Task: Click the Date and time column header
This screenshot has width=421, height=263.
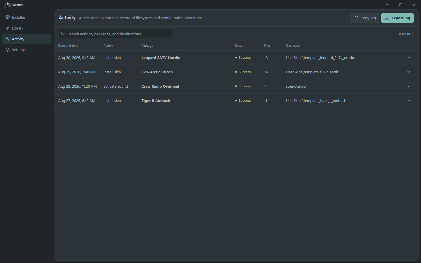Action: click(68, 46)
